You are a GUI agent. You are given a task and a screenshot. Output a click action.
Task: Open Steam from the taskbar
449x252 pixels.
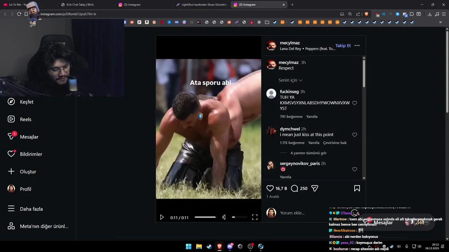[209, 246]
